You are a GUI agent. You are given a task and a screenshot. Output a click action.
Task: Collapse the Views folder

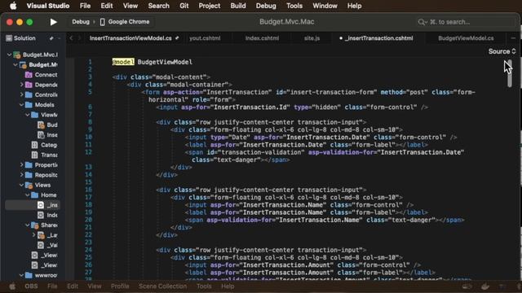tap(22, 185)
